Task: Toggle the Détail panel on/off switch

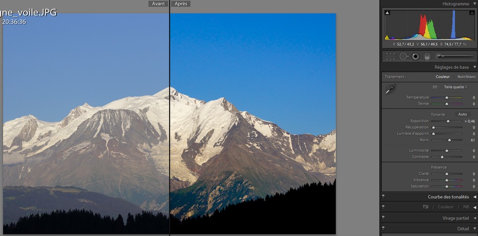Action: (383, 229)
